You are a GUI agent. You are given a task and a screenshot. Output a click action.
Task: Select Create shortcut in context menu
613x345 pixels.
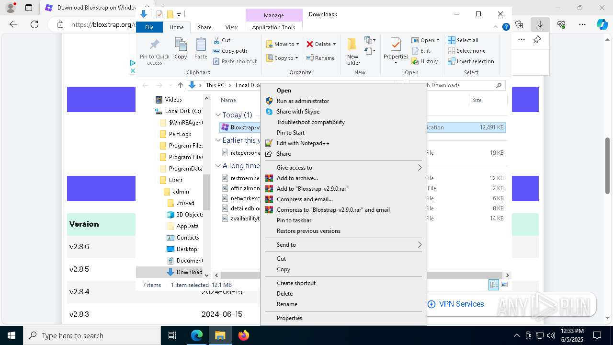pos(343,283)
